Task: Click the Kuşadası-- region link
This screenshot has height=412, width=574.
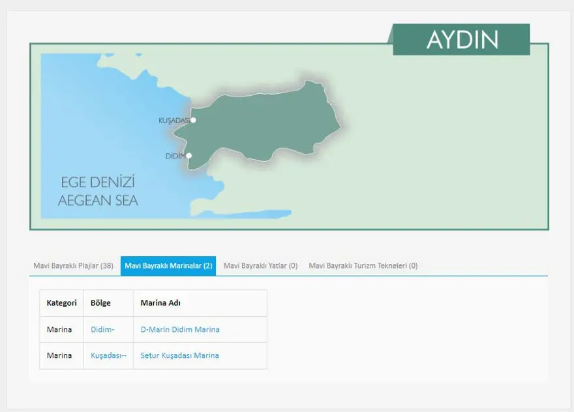Action: tap(108, 355)
